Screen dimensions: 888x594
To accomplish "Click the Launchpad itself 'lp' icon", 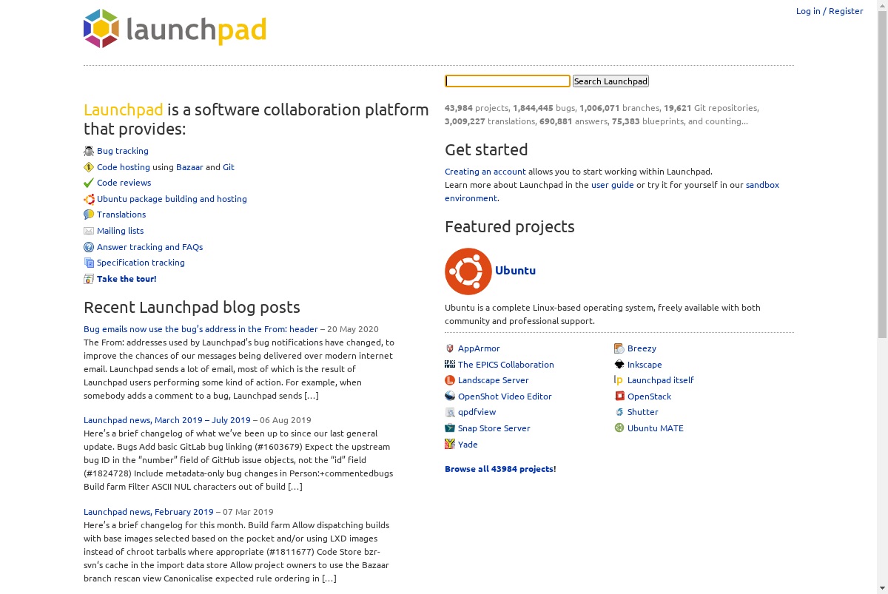I will tap(619, 380).
